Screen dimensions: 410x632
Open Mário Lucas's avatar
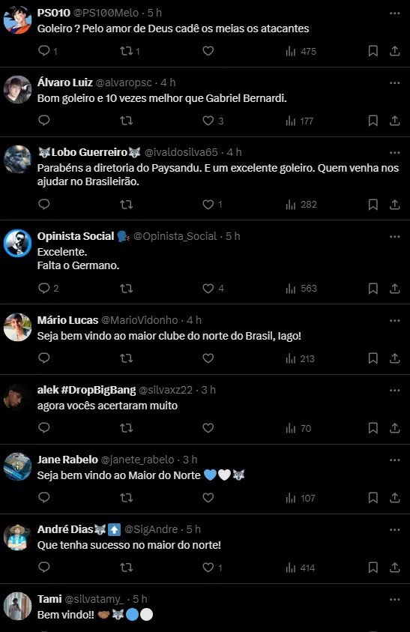pos(18,328)
